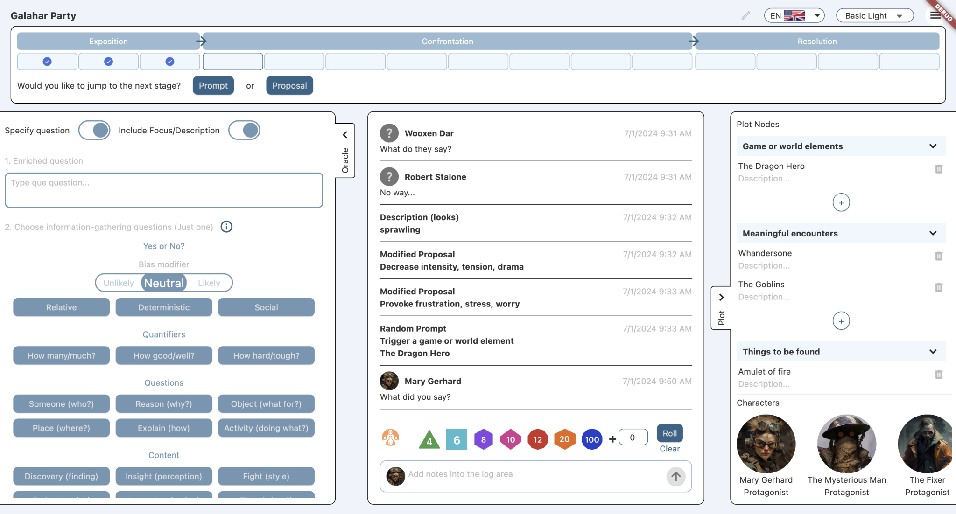Select the Resolution stage header
Screen dimensions: 956x514
(817, 41)
